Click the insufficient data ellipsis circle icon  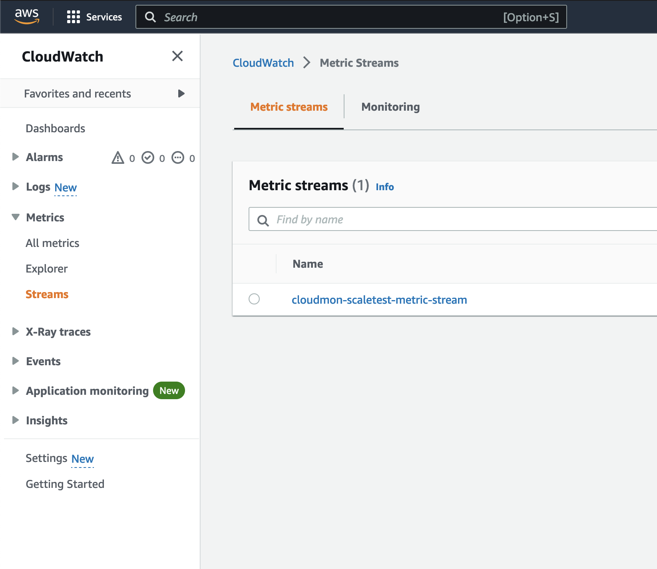[178, 158]
